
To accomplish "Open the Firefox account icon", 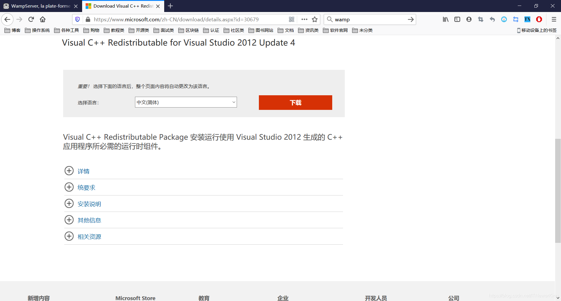I will coord(469,19).
